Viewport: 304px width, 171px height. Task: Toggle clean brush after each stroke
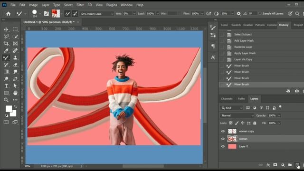click(75, 14)
